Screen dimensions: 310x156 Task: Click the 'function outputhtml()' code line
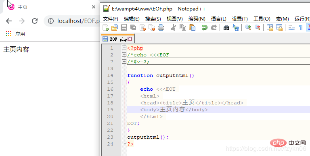click(x=161, y=75)
